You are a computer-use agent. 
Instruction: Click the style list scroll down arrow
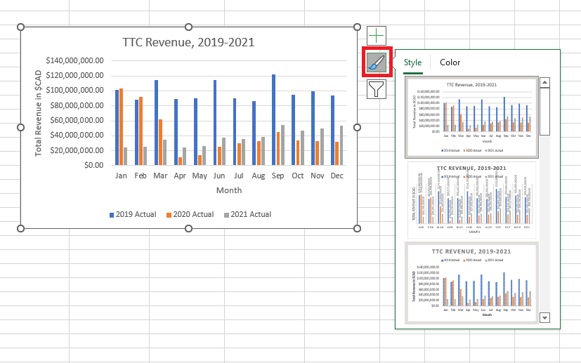tap(544, 317)
